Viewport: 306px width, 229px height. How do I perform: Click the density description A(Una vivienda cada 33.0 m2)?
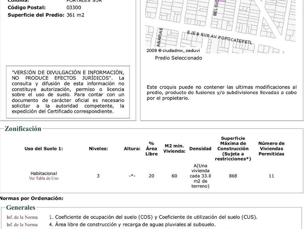click(200, 176)
